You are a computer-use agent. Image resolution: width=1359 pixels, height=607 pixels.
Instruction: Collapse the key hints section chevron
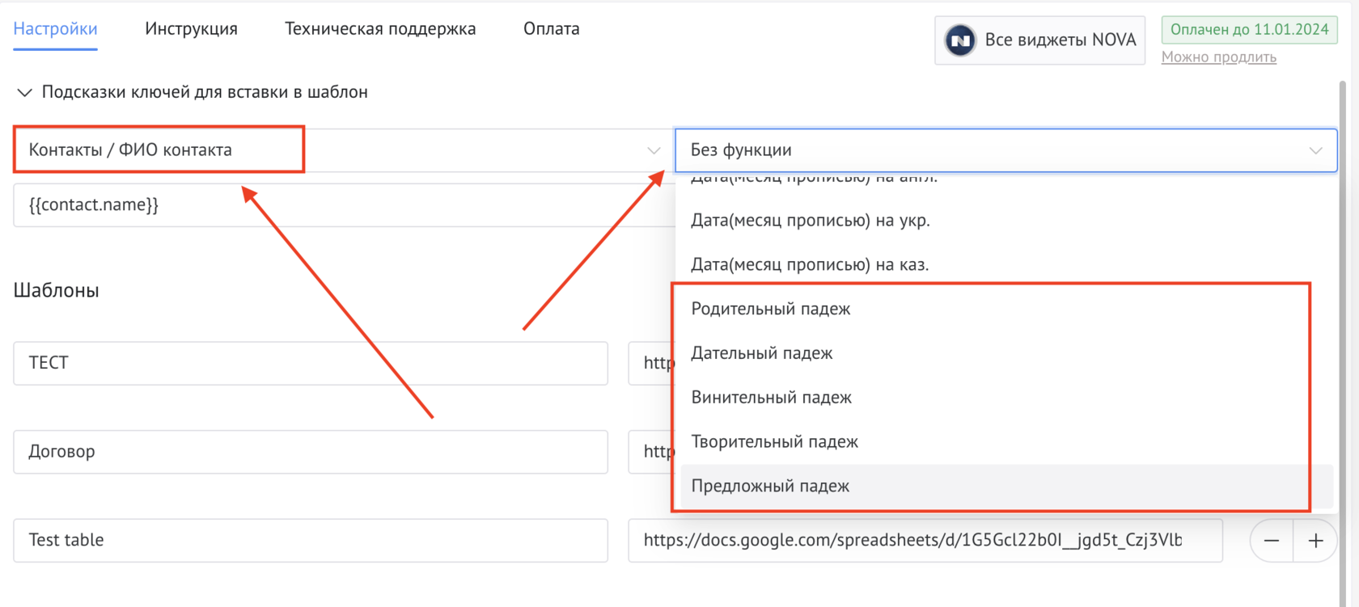point(24,93)
